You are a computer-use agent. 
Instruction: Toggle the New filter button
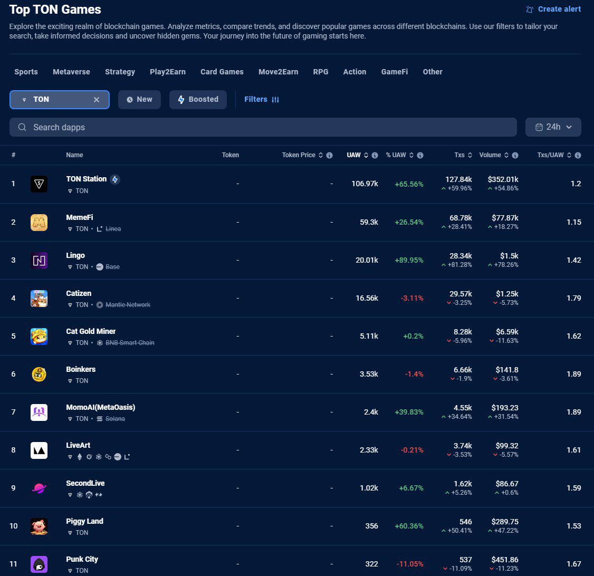coord(139,100)
